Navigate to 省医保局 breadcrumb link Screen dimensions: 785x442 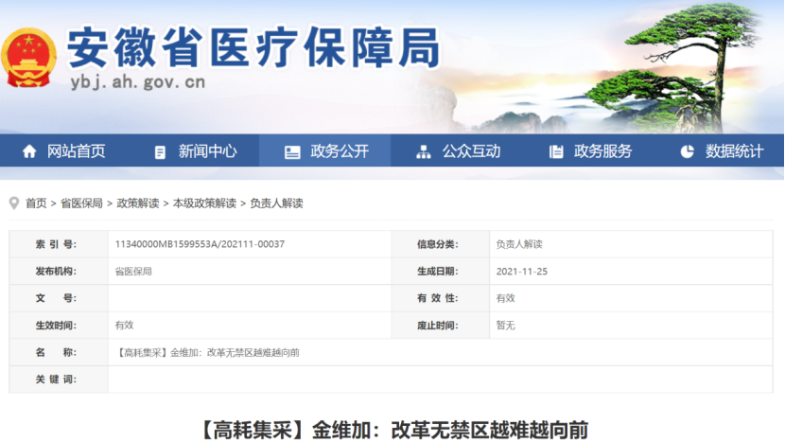(81, 203)
